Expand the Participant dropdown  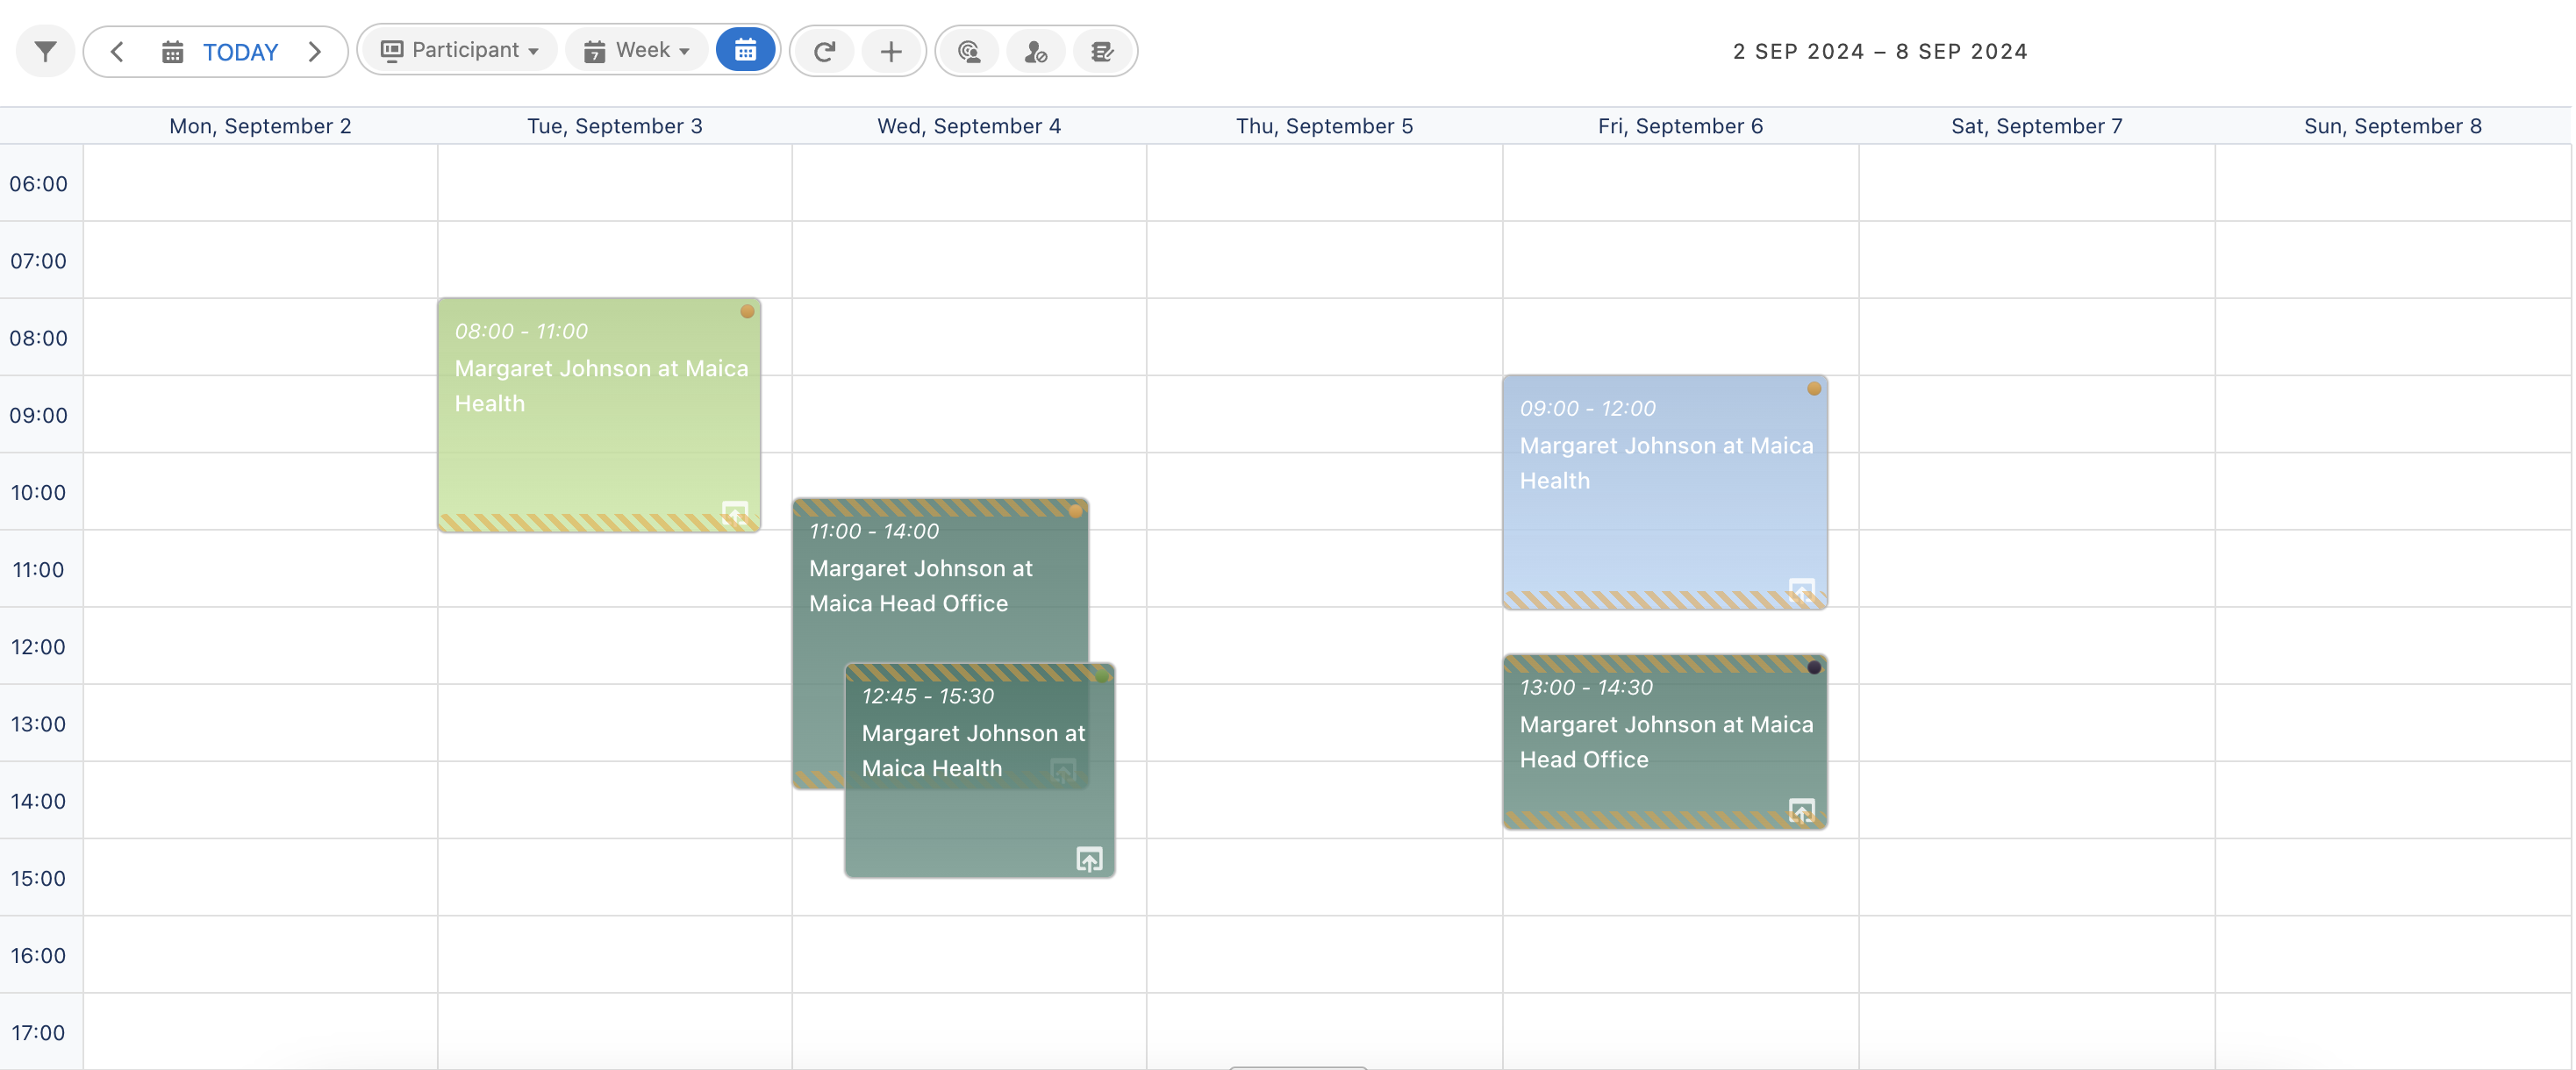click(x=460, y=50)
